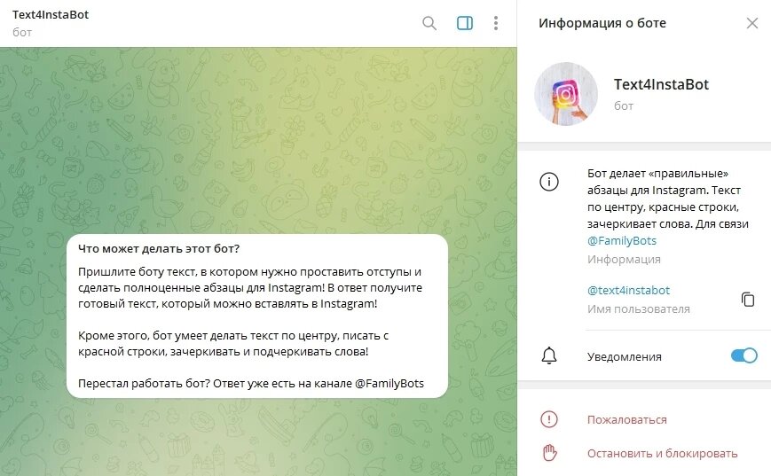Click the stop hand icon

[x=549, y=452]
